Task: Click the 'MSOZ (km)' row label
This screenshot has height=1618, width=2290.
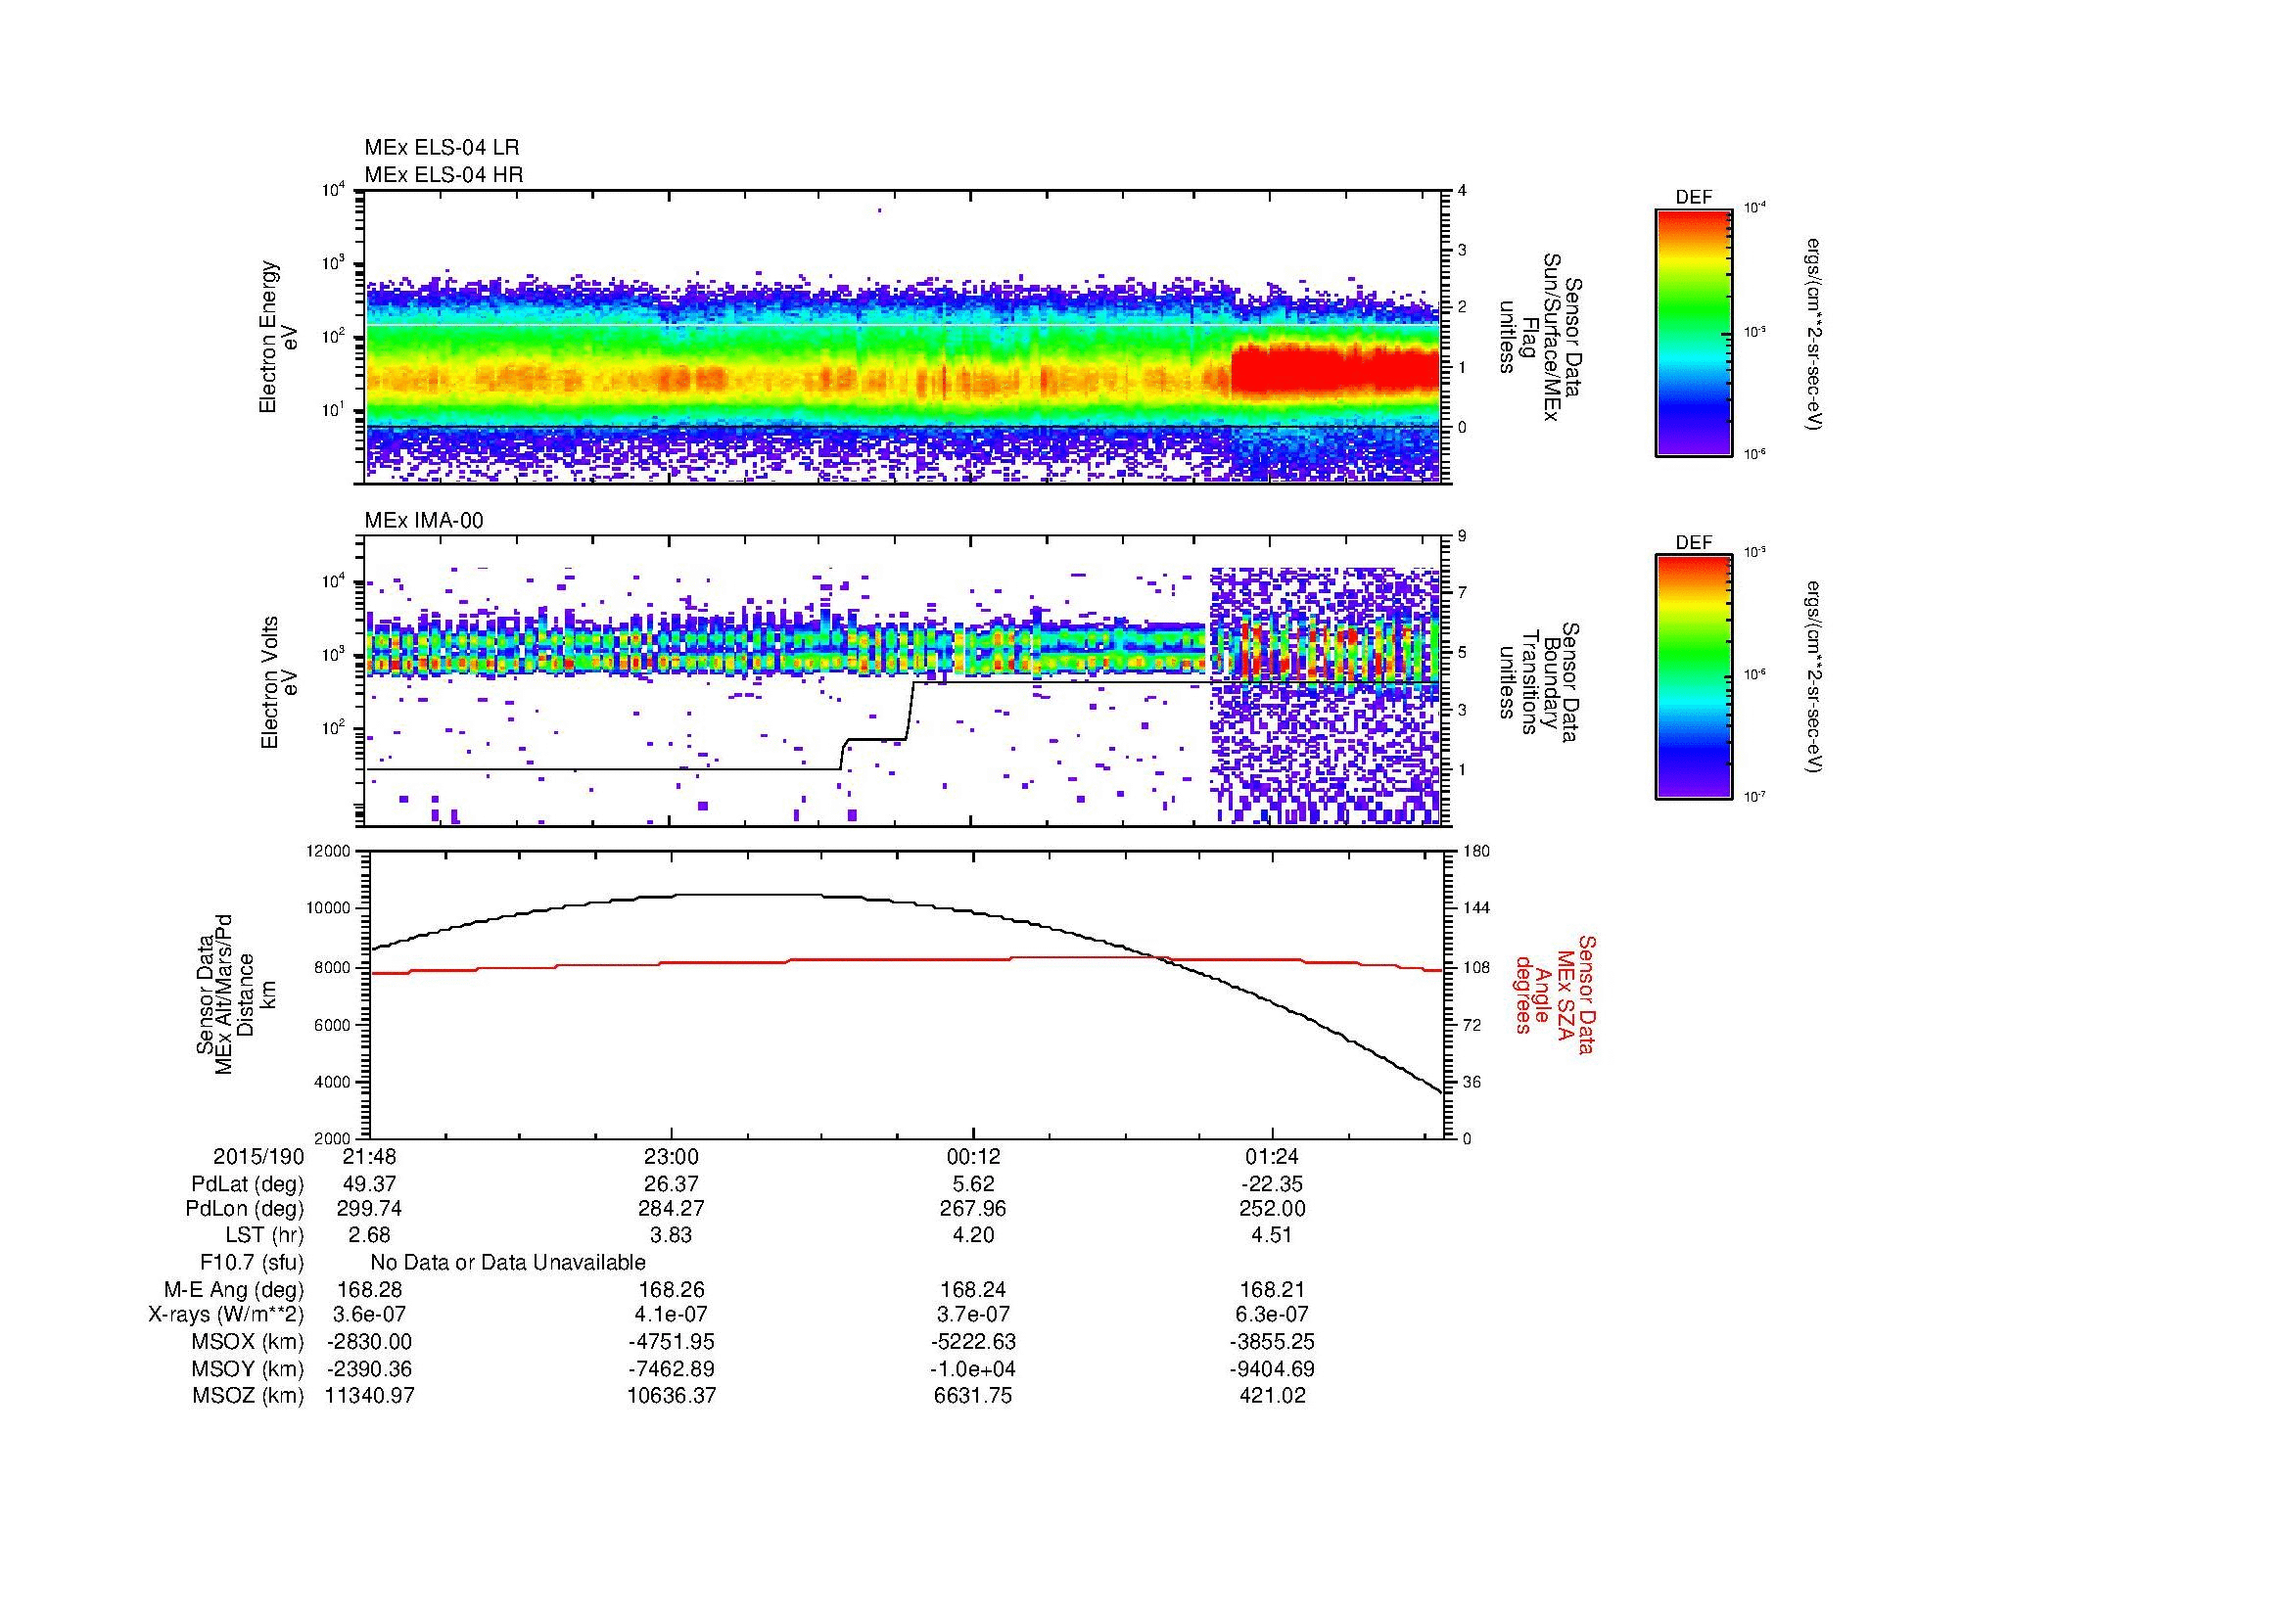Action: [x=248, y=1396]
